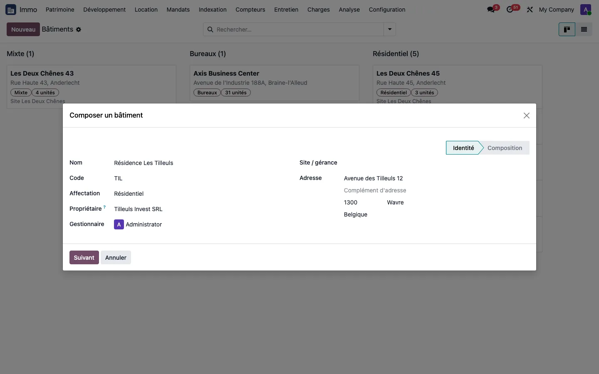Open the Administrator user avatar menu
Screen dimensions: 599x374
[586, 10]
